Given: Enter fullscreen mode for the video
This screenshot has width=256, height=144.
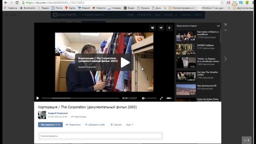Looking at the screenshot, I should click(161, 98).
